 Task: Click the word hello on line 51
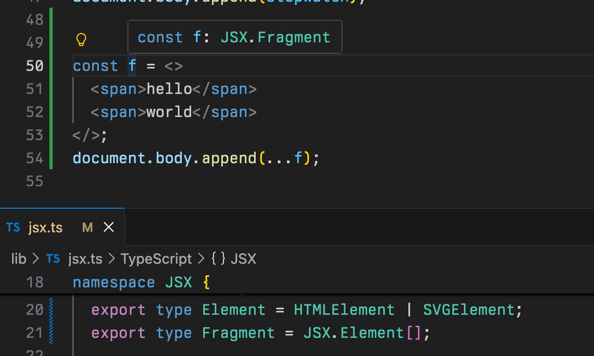point(169,89)
